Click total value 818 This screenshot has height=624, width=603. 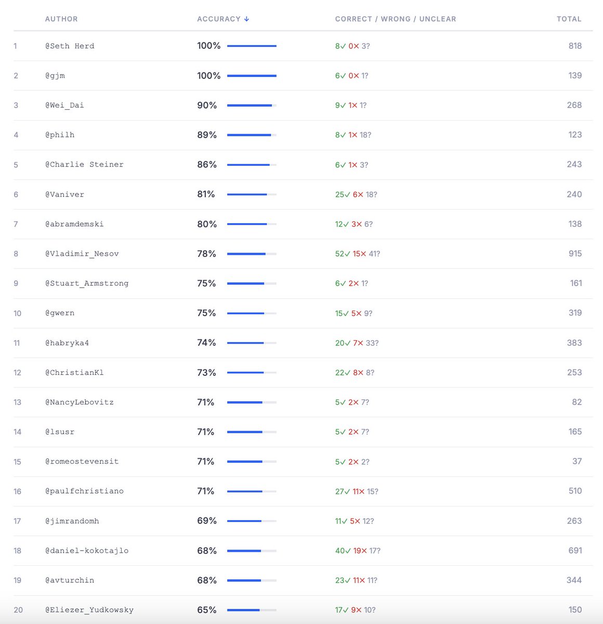tap(575, 46)
